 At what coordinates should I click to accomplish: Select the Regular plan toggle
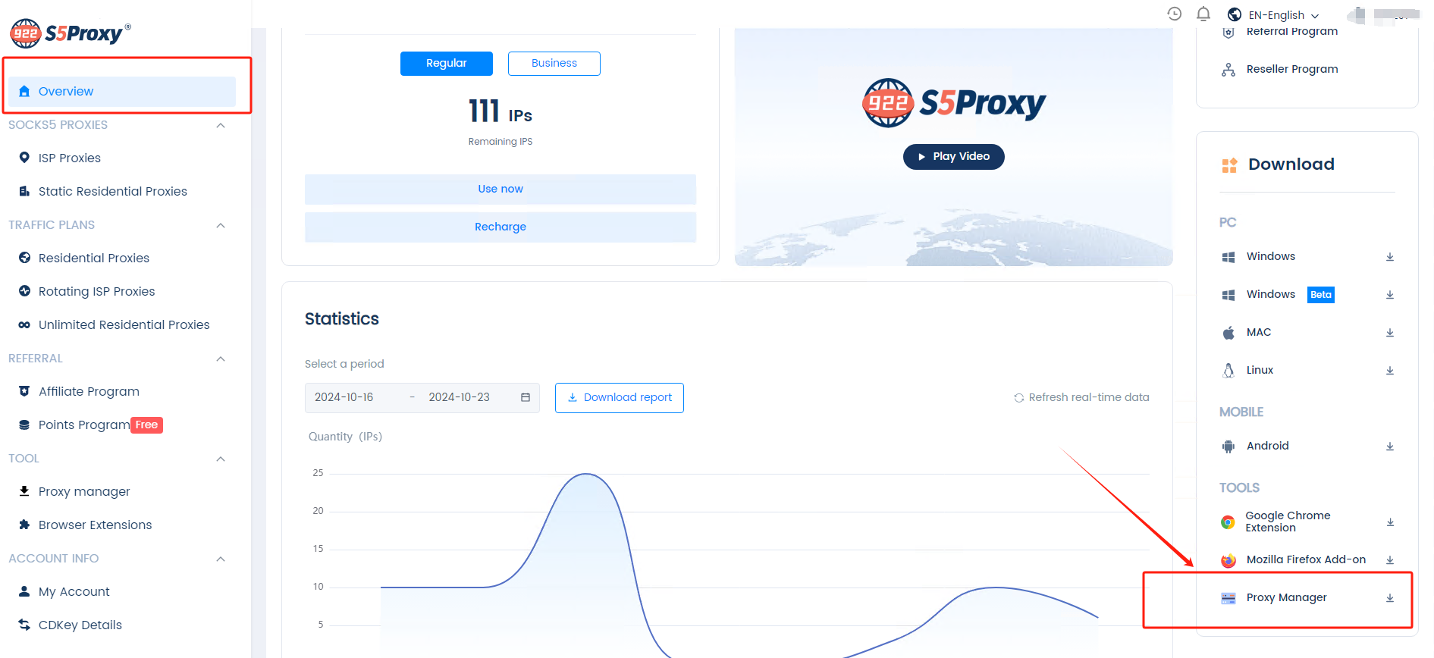pos(446,64)
